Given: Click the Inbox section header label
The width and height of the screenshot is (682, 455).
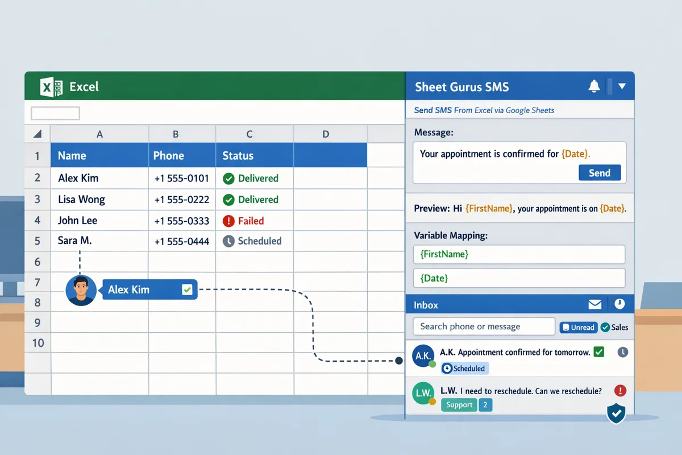Looking at the screenshot, I should coord(426,305).
